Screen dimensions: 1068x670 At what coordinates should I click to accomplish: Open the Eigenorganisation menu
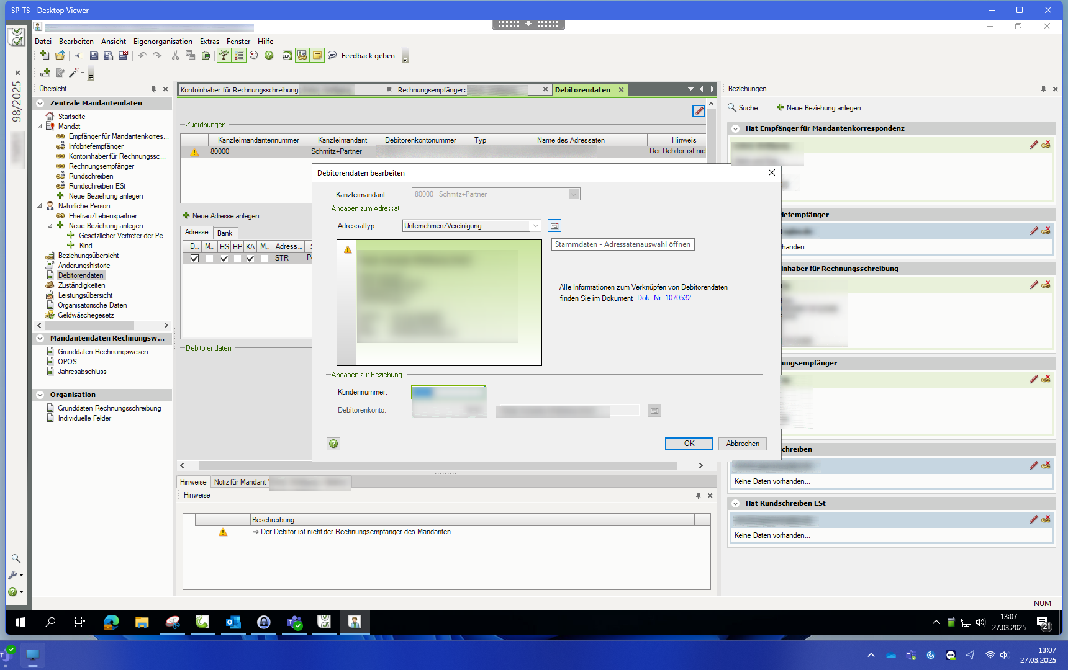(163, 42)
